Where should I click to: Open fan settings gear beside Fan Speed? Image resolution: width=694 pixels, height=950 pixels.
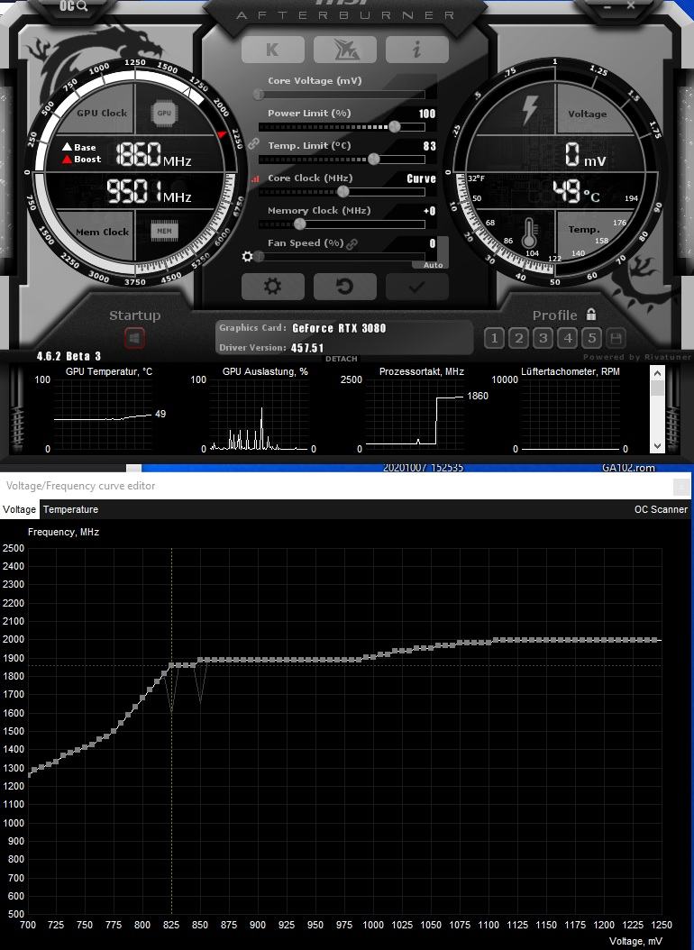pos(247,256)
